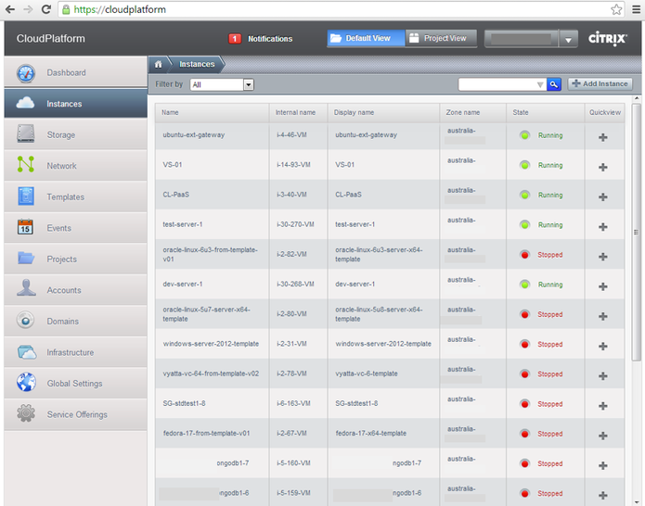Open the browser hamburger menu

636,9
